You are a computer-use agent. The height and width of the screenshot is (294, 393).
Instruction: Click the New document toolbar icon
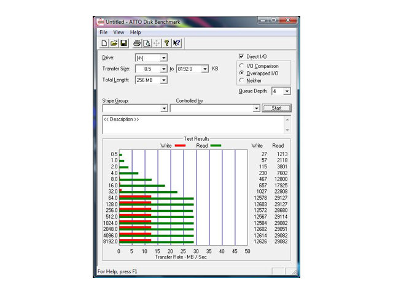tap(104, 43)
